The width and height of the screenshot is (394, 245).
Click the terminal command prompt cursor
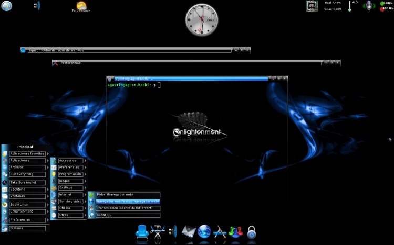159,85
